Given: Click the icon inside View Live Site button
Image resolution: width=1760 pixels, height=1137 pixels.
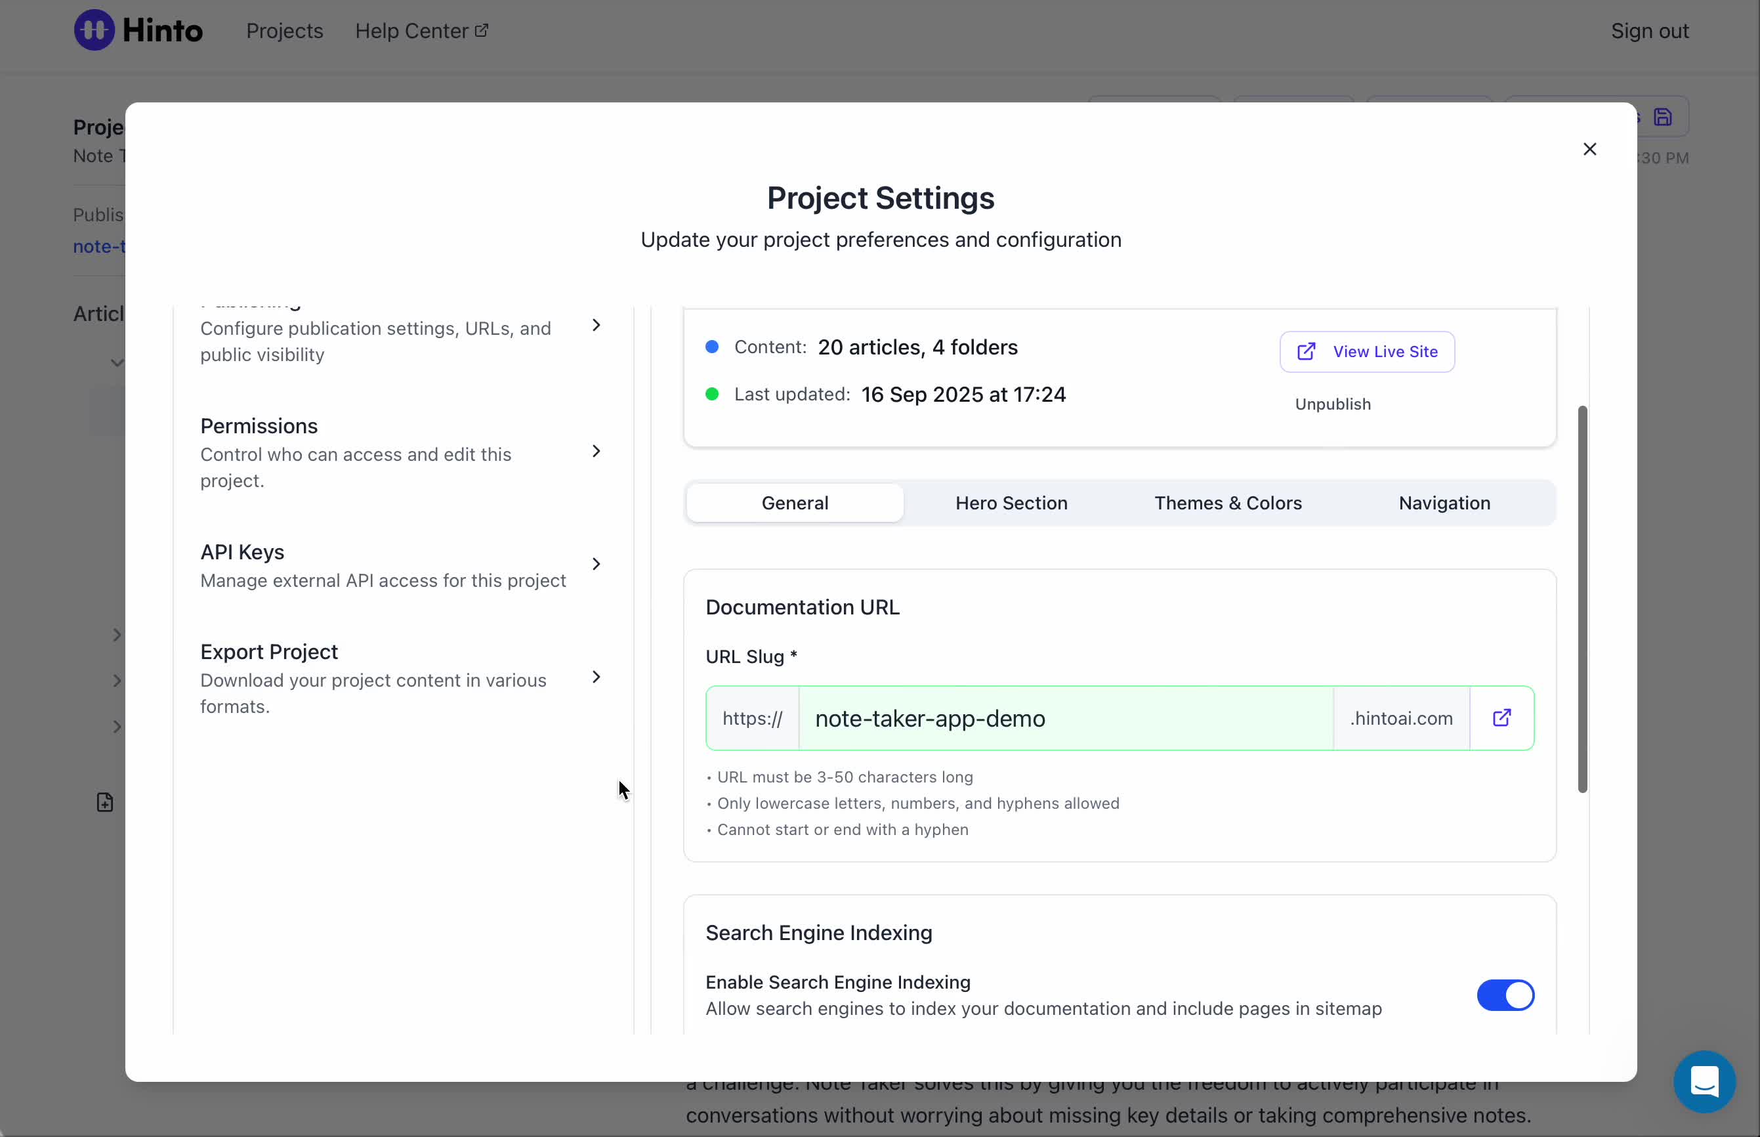Looking at the screenshot, I should coord(1305,351).
